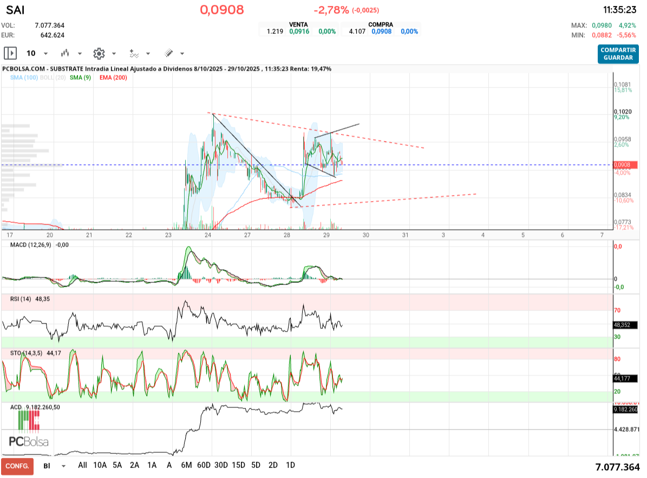Click the PCBolsa logo
The image size is (647, 478).
[29, 429]
